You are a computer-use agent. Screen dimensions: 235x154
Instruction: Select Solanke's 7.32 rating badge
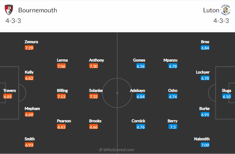coord(93,96)
